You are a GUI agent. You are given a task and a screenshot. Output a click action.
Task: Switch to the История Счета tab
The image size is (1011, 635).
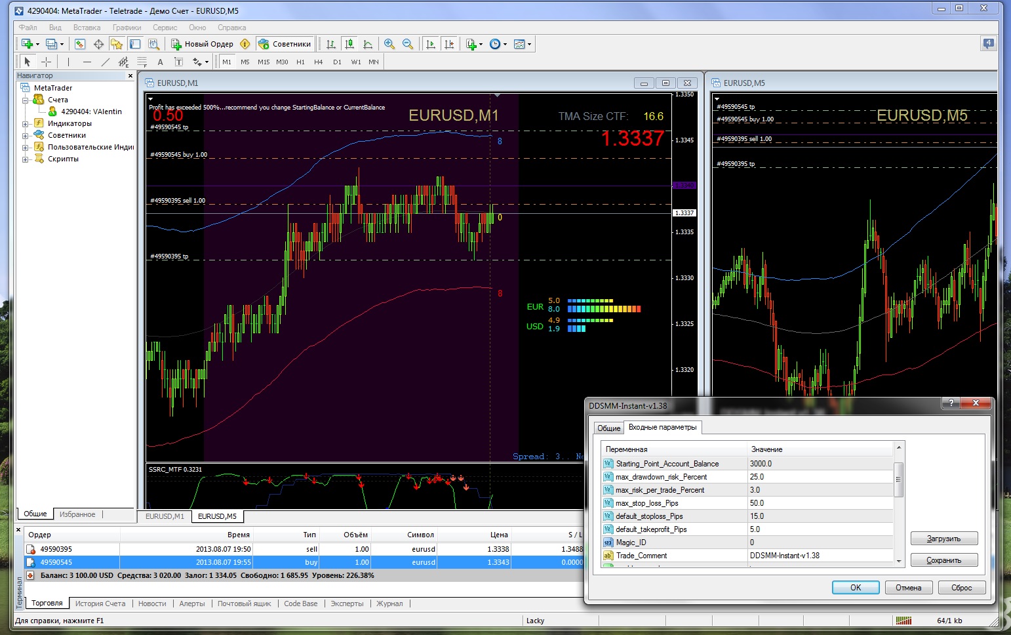[x=100, y=604]
